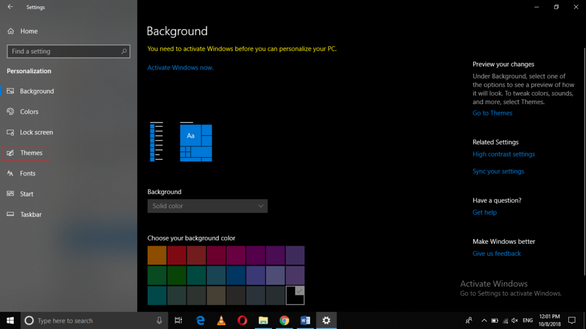Open the Background type dropdown
Image resolution: width=586 pixels, height=329 pixels.
pos(207,206)
